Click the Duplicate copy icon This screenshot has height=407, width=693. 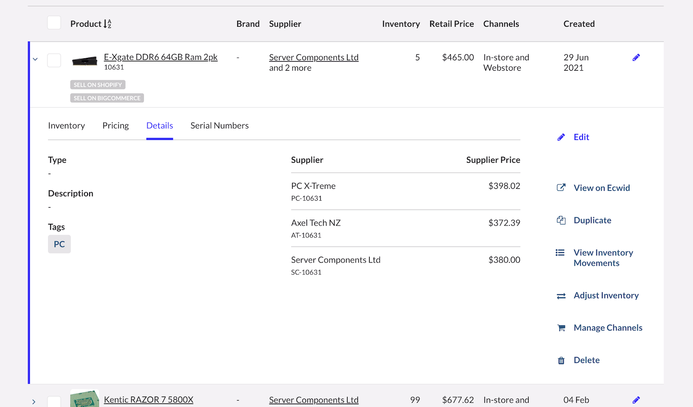coord(561,221)
